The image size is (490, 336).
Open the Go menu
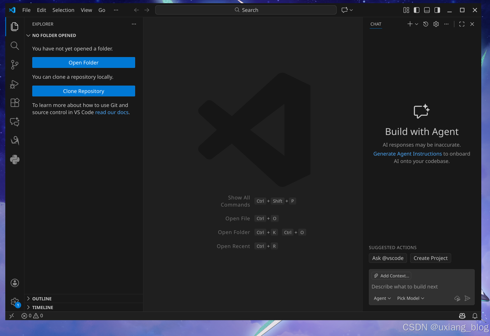coord(102,10)
